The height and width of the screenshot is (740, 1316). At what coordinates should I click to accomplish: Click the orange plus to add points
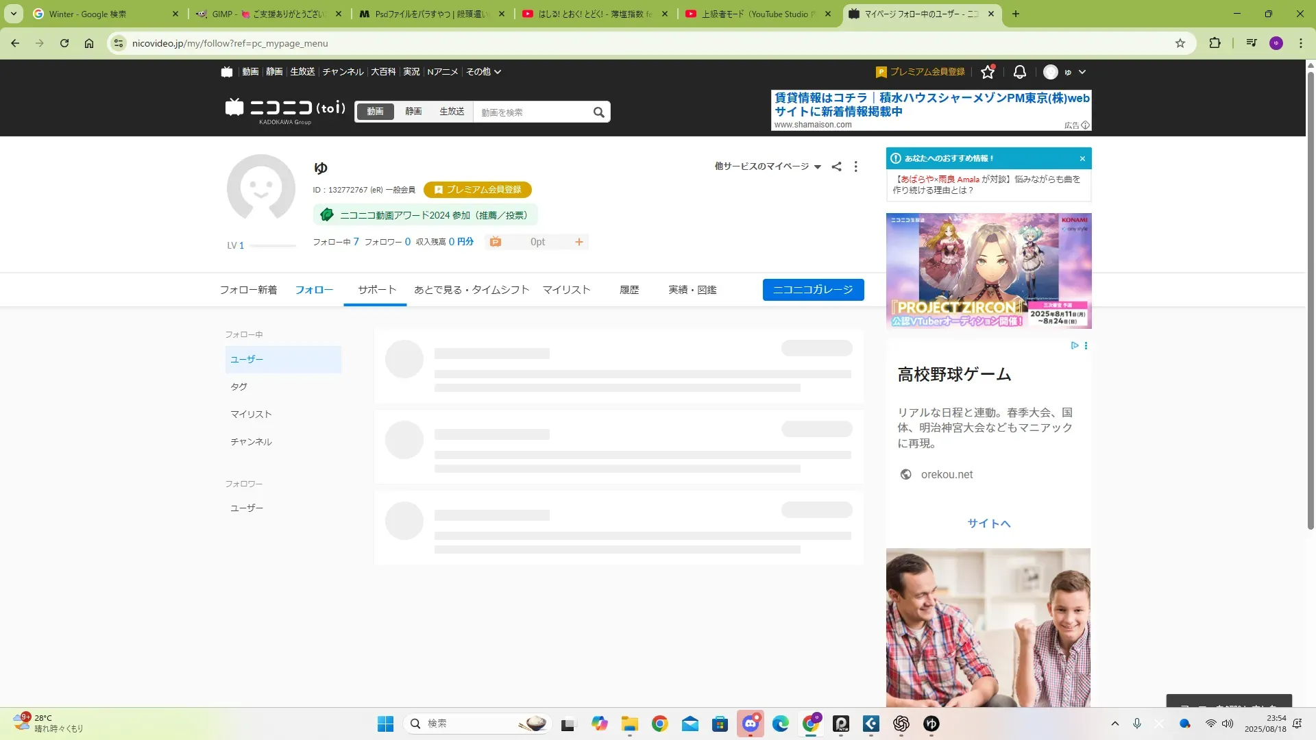pos(578,242)
